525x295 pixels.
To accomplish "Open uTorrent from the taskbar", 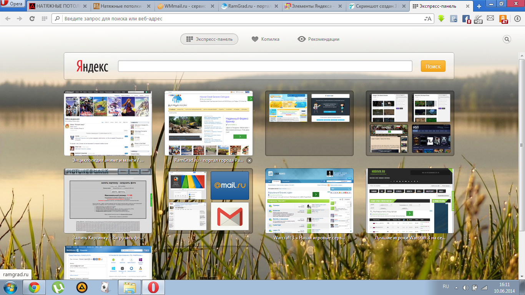I will 58,287.
